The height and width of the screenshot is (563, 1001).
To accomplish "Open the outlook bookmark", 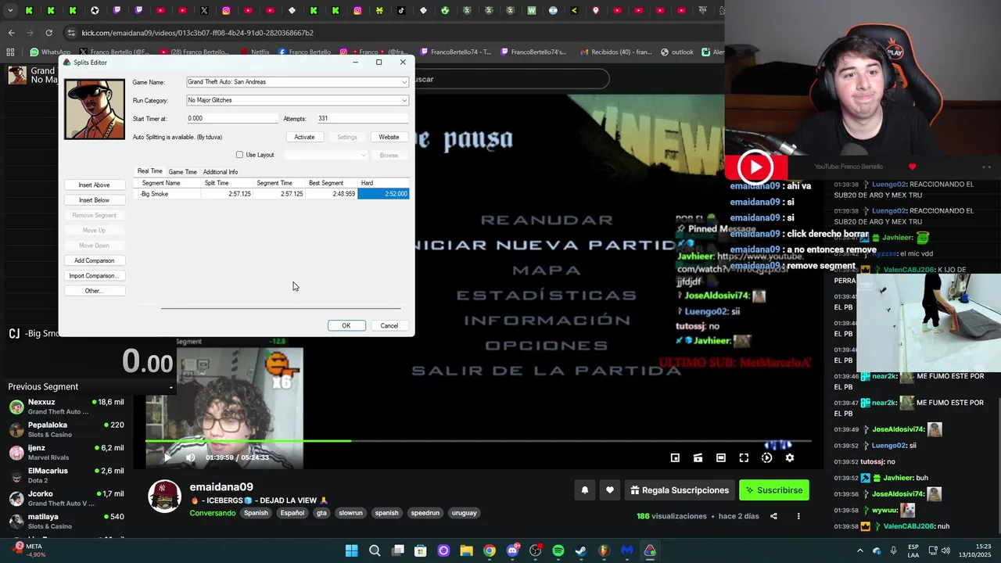I will pyautogui.click(x=677, y=52).
